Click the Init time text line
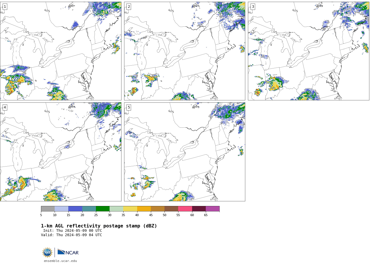The image size is (372, 264). [73, 231]
